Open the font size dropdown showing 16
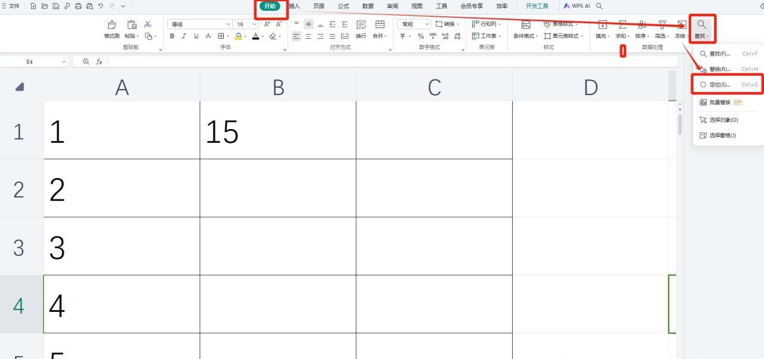Viewport: 764px width, 359px height. click(x=246, y=24)
